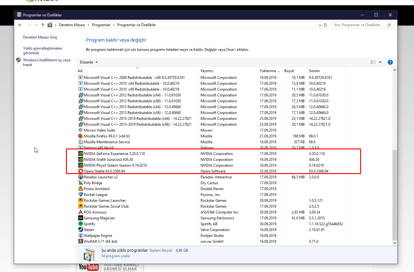Go up one folder level

(43, 25)
